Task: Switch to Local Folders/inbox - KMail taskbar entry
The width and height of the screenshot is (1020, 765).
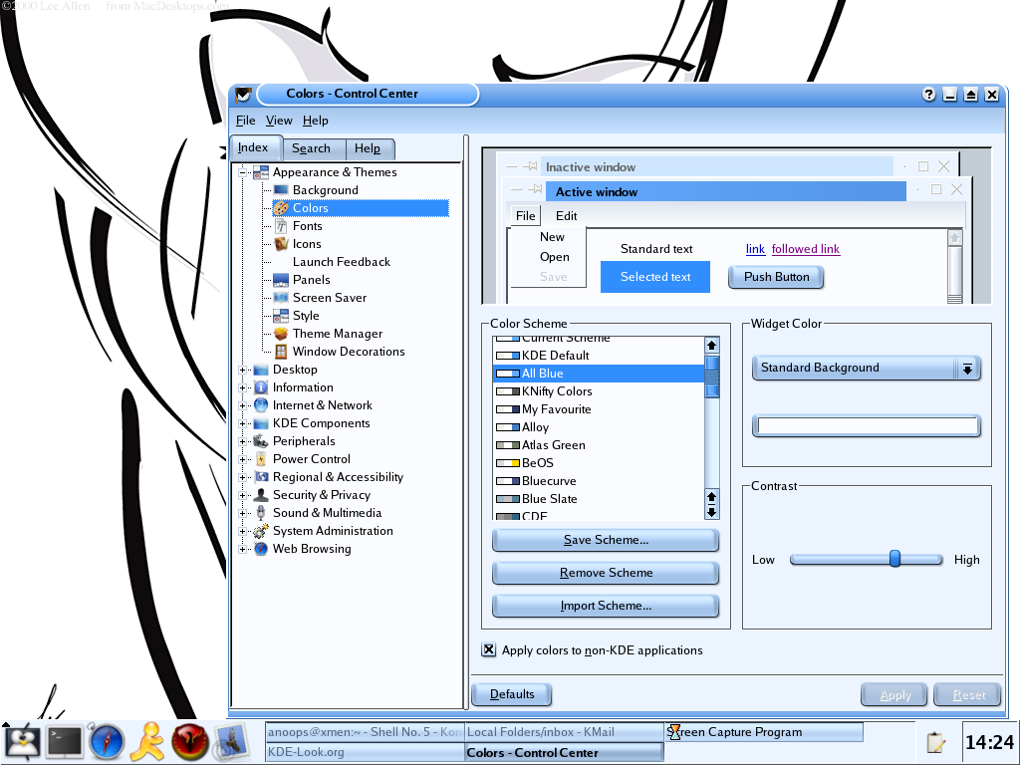Action: click(564, 732)
